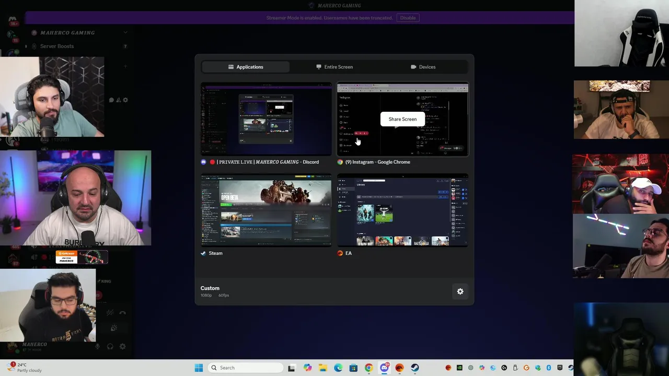Click the invite people icon
This screenshot has height=376, width=669.
point(118,100)
